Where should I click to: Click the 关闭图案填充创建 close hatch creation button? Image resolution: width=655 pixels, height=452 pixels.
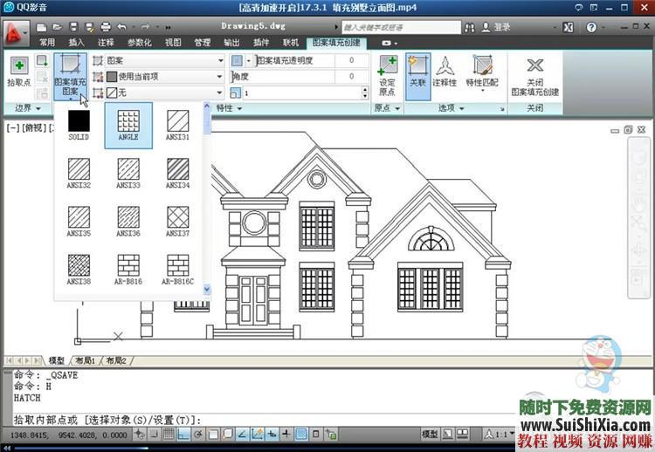(x=535, y=77)
